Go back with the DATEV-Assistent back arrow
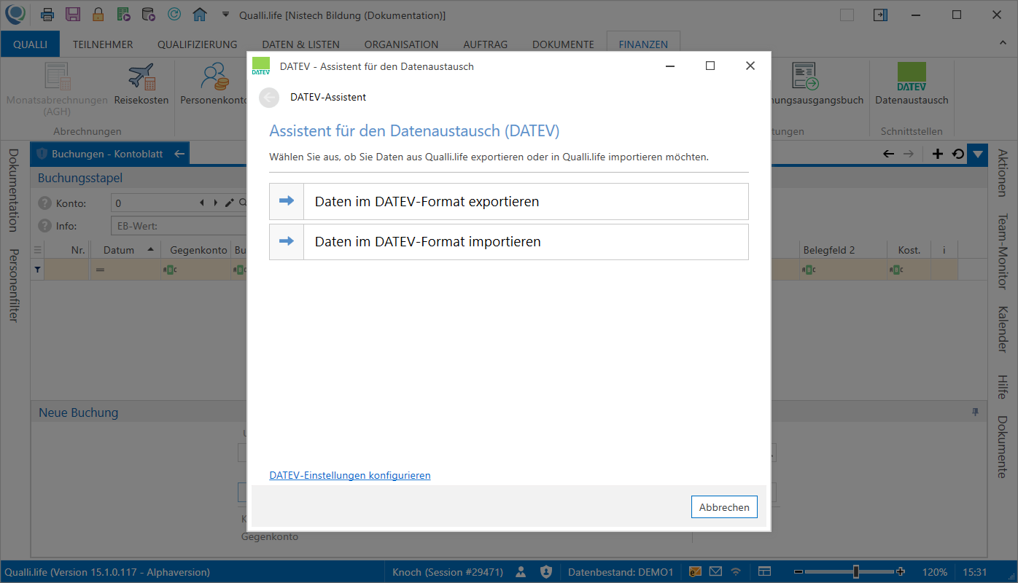Image resolution: width=1018 pixels, height=583 pixels. coord(269,98)
